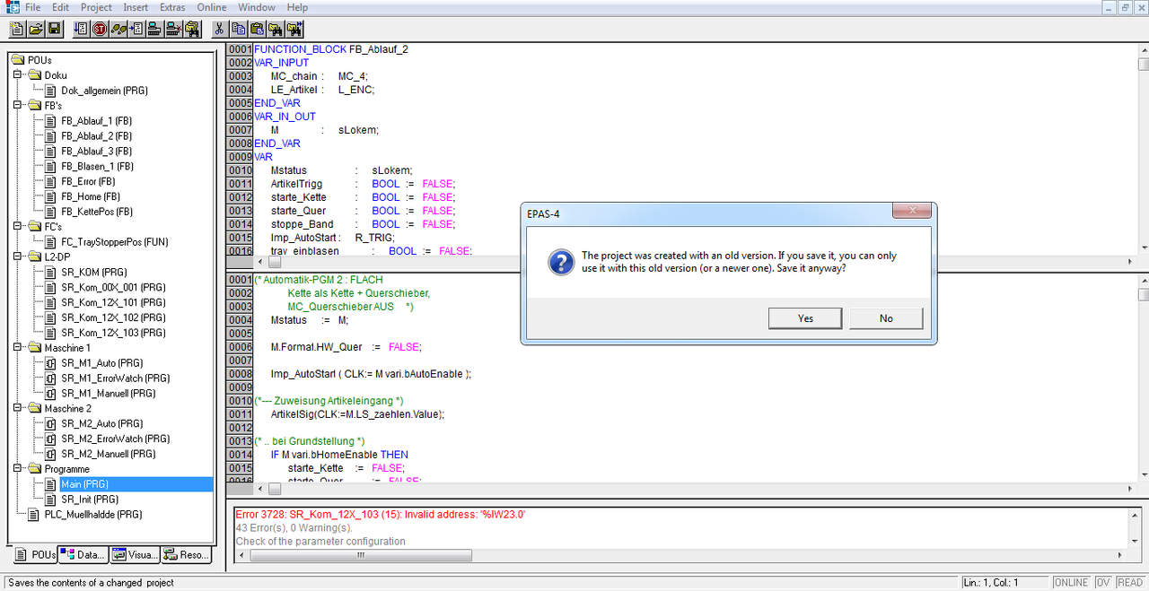Click the red ST stop icon
Image resolution: width=1149 pixels, height=591 pixels.
(x=101, y=29)
